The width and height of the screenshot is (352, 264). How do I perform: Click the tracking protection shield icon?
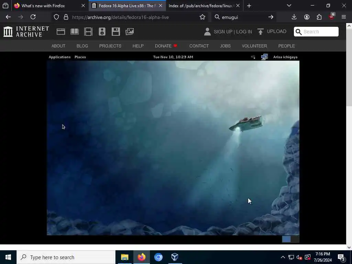(x=56, y=17)
